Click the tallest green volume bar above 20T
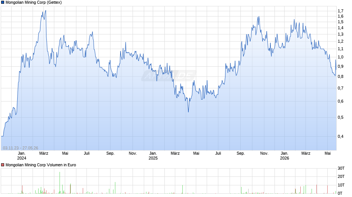The image size is (352, 197). tap(60, 183)
